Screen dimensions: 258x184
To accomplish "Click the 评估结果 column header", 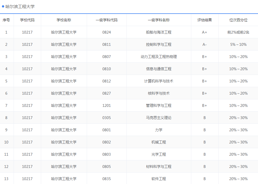I will [x=204, y=20].
